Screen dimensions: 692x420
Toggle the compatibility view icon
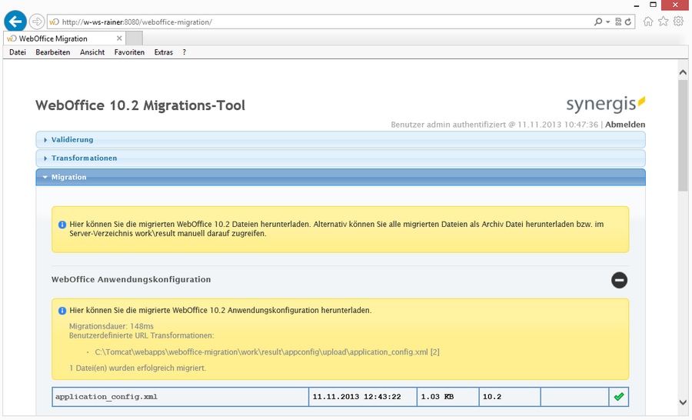[618, 22]
